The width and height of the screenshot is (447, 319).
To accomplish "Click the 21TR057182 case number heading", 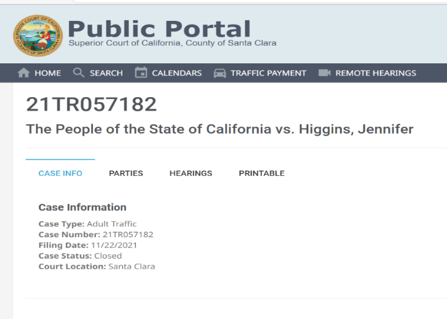I will click(92, 104).
